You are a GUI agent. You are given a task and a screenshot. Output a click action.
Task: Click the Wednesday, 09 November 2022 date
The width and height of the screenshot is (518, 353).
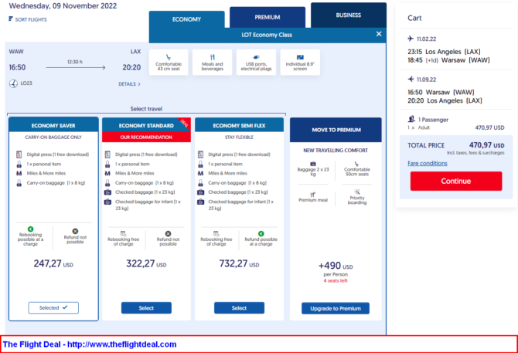63,6
